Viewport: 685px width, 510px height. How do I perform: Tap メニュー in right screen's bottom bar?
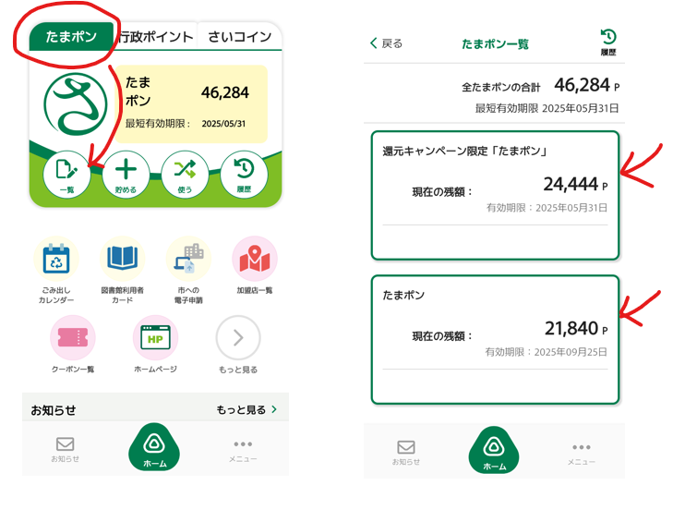581,452
